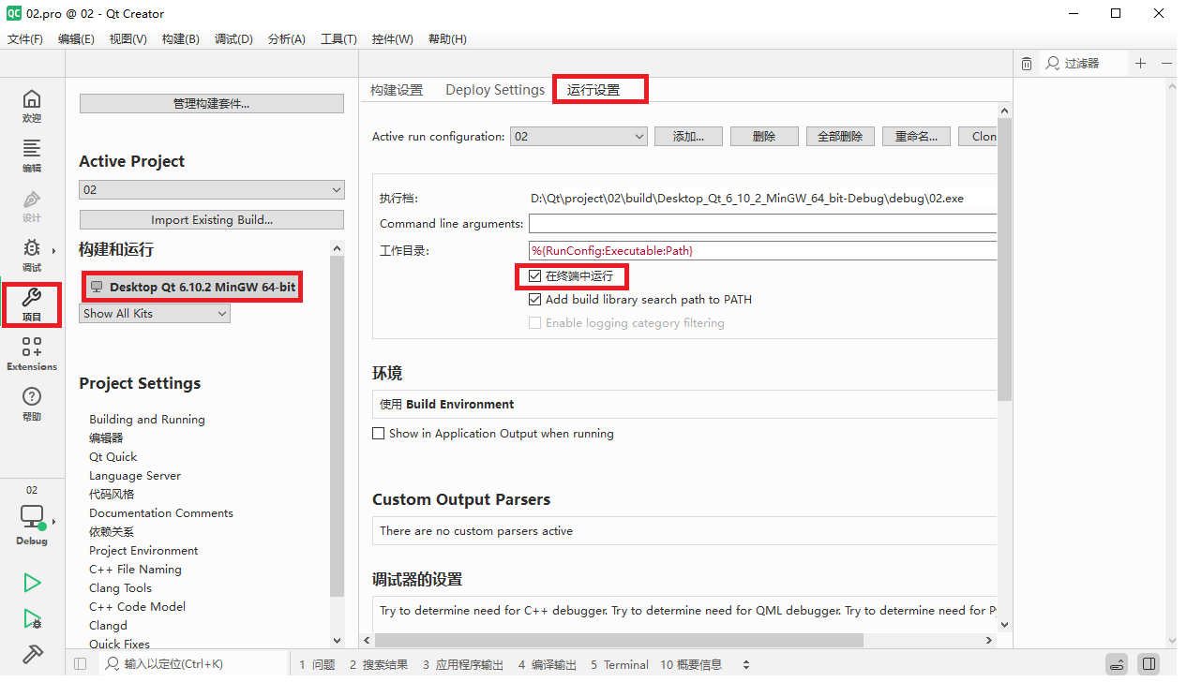Open the 1 问题 output pane
1202x682 pixels.
[318, 664]
